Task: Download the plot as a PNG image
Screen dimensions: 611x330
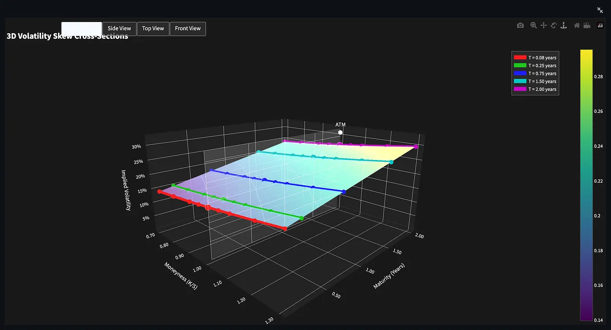Action: (520, 26)
